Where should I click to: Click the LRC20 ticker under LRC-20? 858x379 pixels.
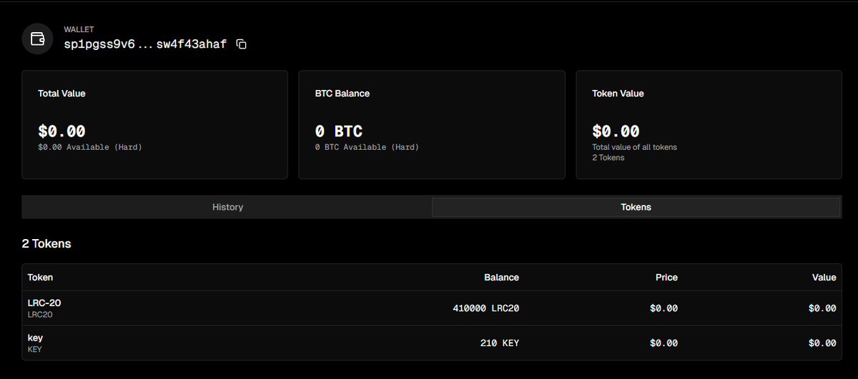[x=40, y=315]
